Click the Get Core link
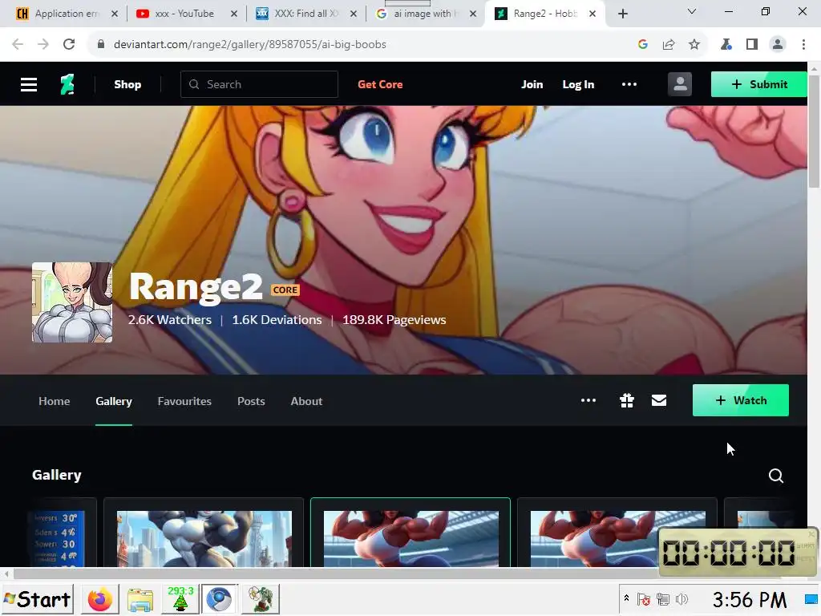This screenshot has height=616, width=821. (x=380, y=84)
